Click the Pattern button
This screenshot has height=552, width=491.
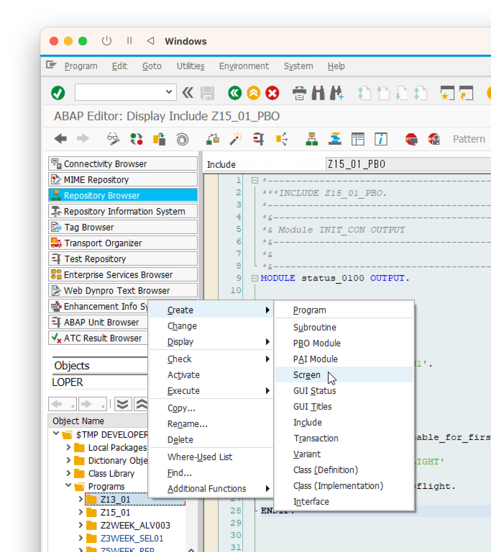[x=469, y=139]
